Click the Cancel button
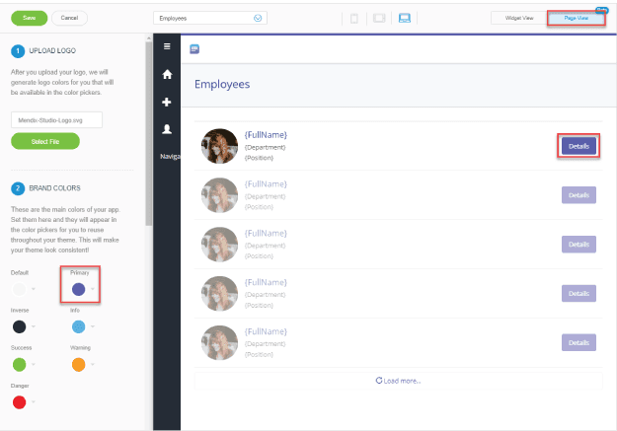This screenshot has height=431, width=617. point(69,18)
